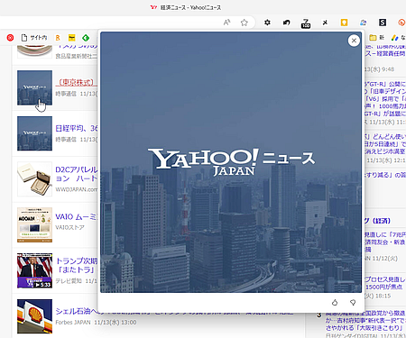This screenshot has height=338, width=406.
Task: Click the thumbnail beside 〔東京株式〕 article
Action: click(x=34, y=87)
